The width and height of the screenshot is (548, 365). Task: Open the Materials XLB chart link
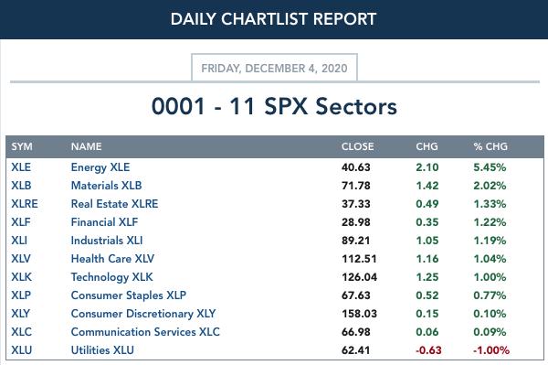tap(106, 186)
